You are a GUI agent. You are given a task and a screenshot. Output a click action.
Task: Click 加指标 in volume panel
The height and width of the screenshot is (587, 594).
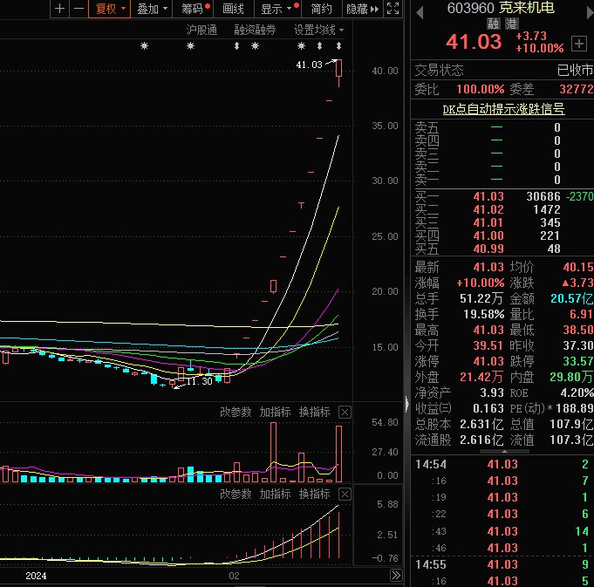275,412
